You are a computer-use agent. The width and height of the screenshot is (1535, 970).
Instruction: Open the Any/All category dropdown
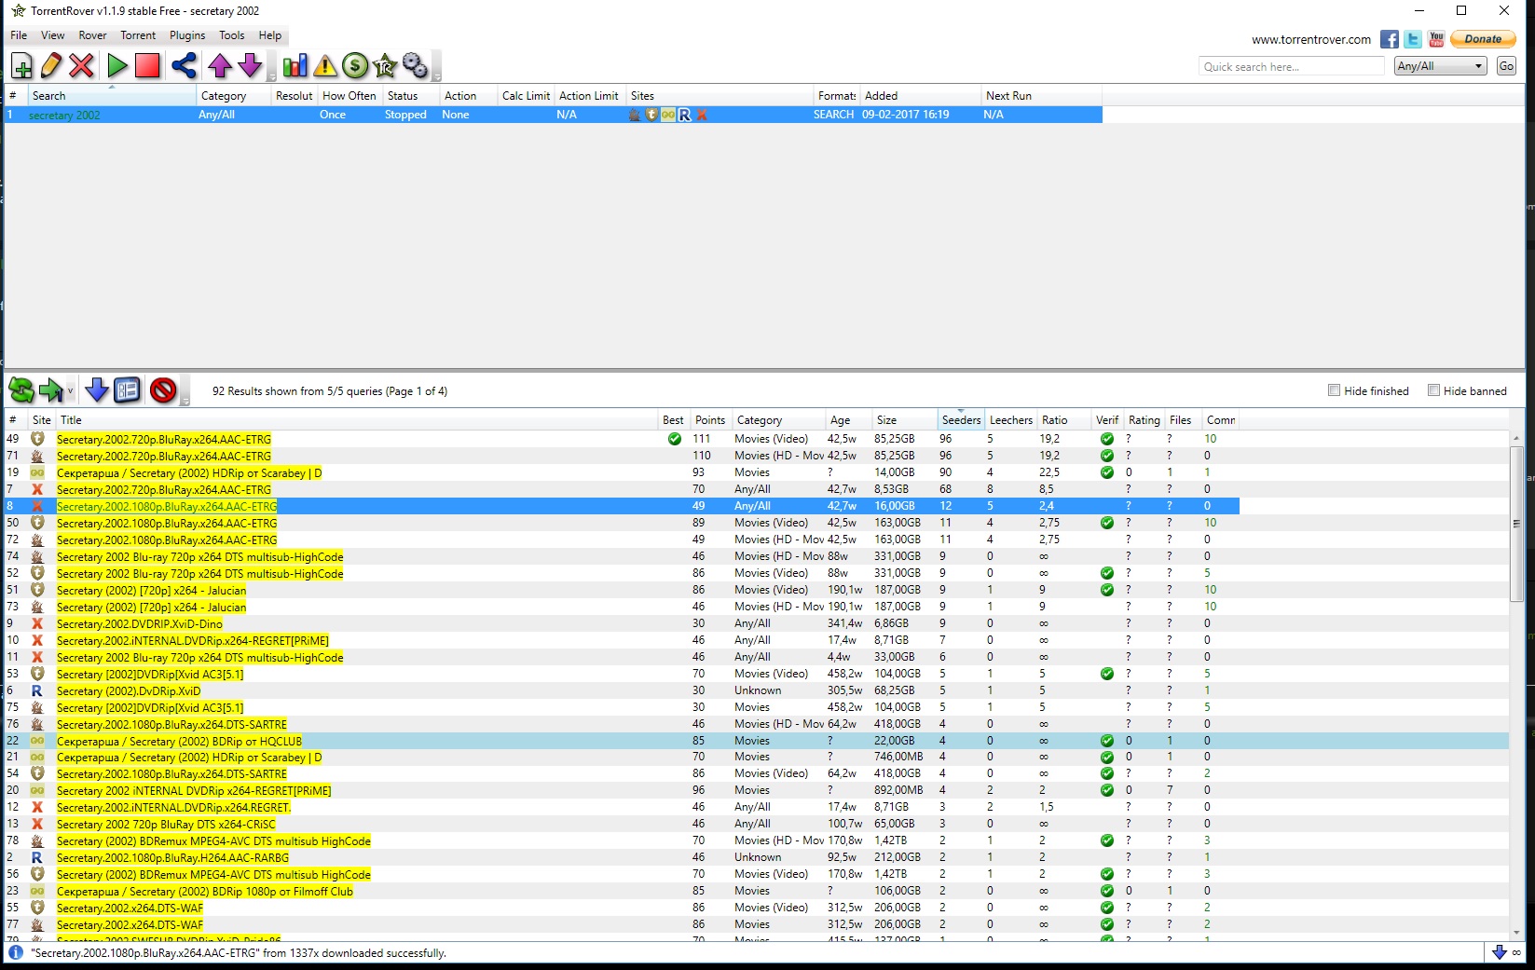[x=1440, y=66]
